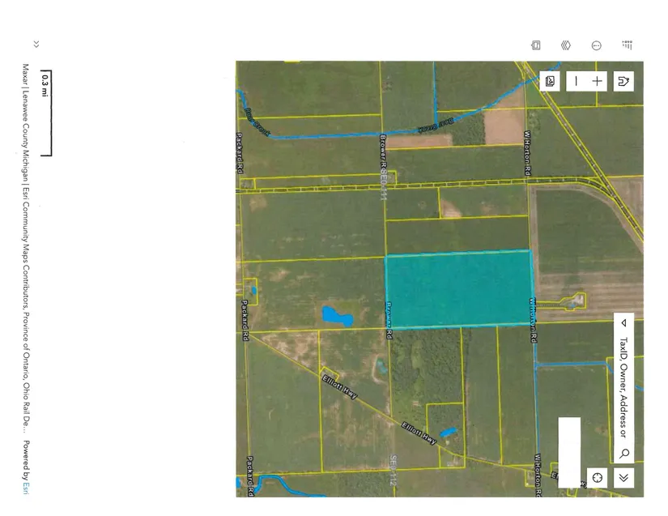Open the side panel icon in header

[535, 45]
